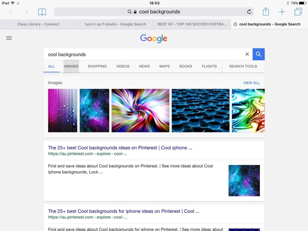Tap the Safari share icon
Image resolution: width=308 pixels, height=231 pixels.
pyautogui.click(x=266, y=11)
